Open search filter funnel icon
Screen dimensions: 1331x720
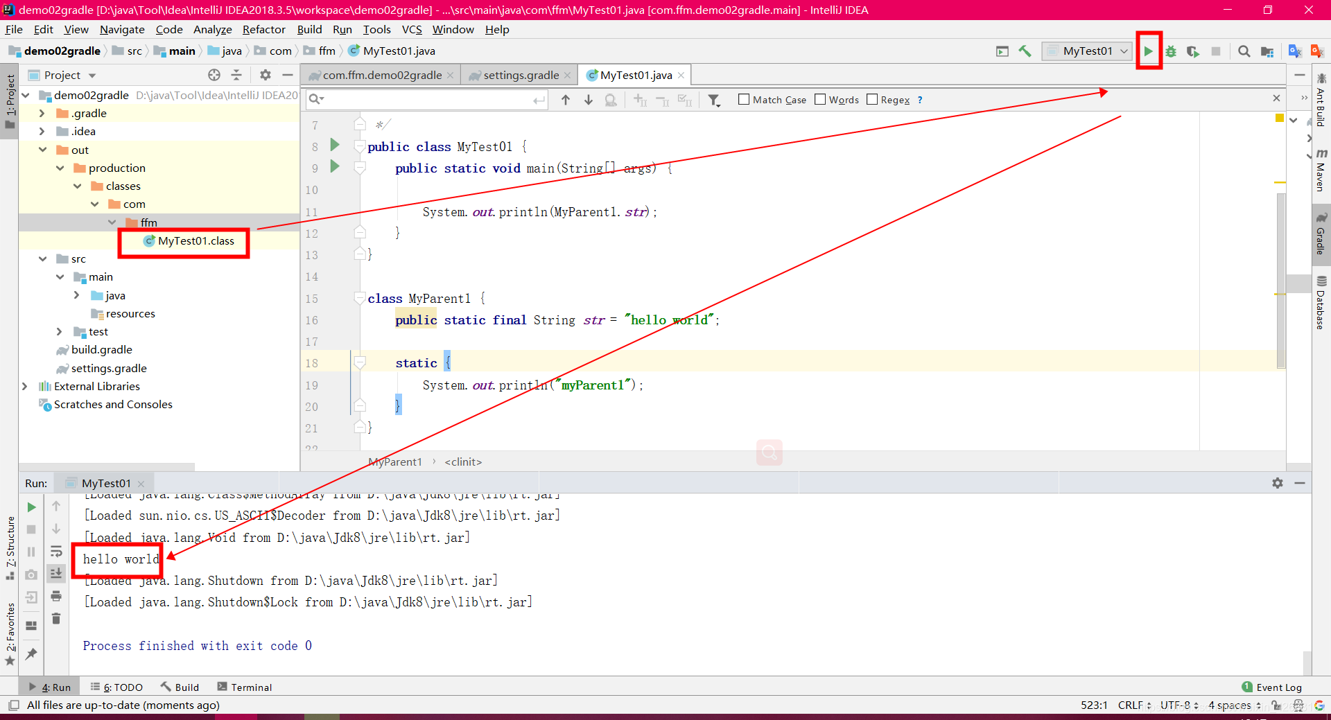[x=714, y=100]
